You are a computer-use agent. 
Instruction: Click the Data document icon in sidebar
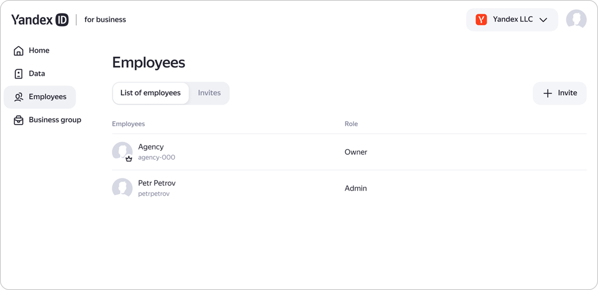18,74
